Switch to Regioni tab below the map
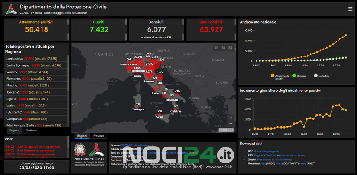 pos(82,136)
